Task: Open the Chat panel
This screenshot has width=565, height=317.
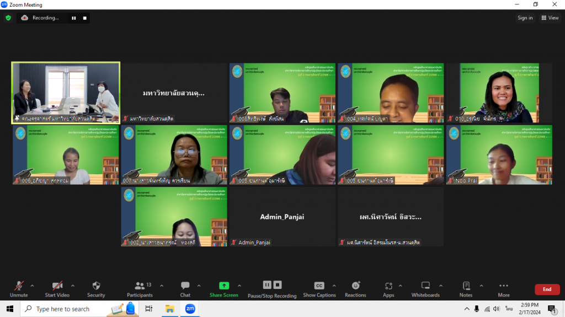Action: click(185, 286)
